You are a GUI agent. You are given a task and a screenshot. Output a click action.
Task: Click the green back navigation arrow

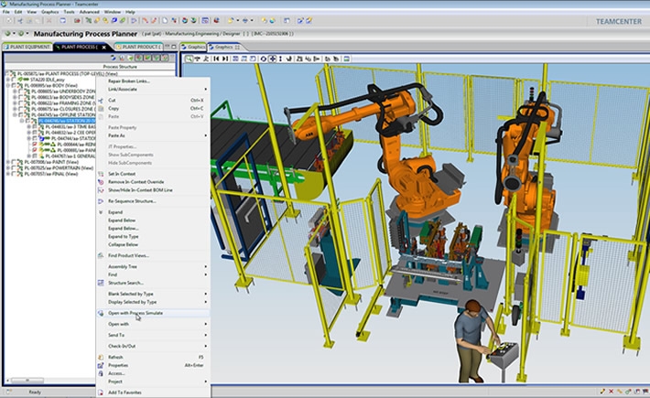point(8,34)
